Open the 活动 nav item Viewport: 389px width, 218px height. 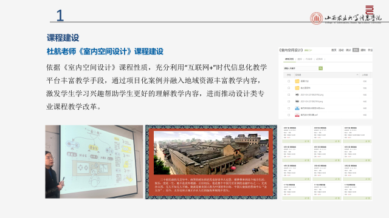point(342,50)
